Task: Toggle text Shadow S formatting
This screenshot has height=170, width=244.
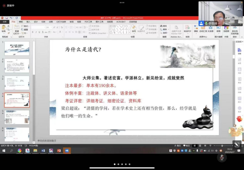Action: [43, 32]
